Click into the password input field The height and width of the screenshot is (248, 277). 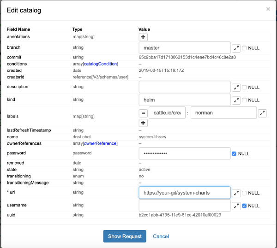[x=184, y=153]
